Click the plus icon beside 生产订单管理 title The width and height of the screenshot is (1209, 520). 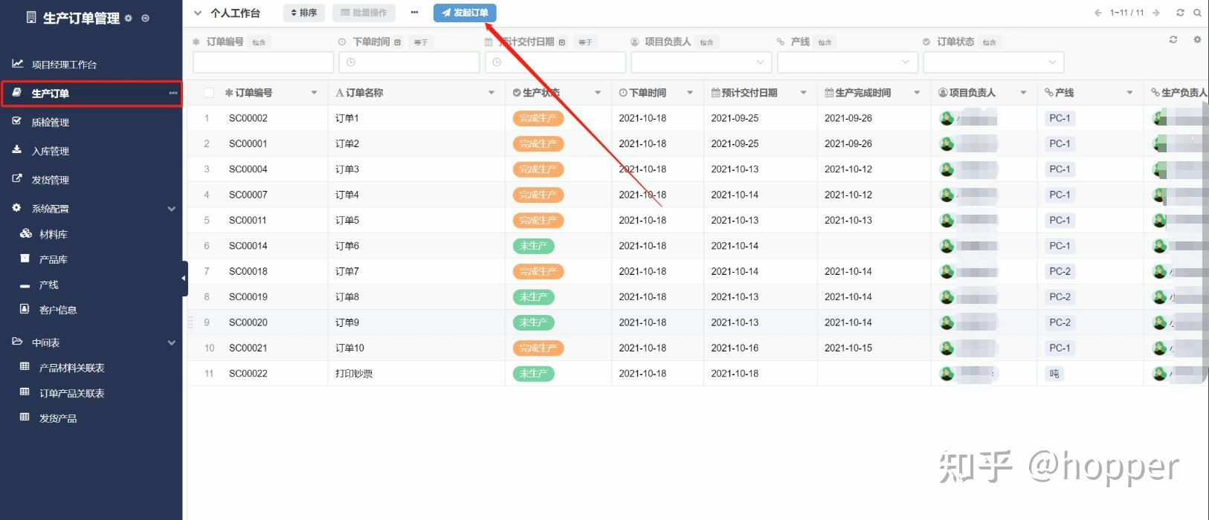(145, 19)
